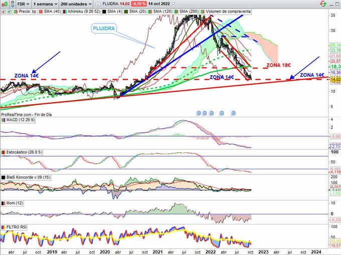Open the FILTRO RSI panel label

(17, 227)
